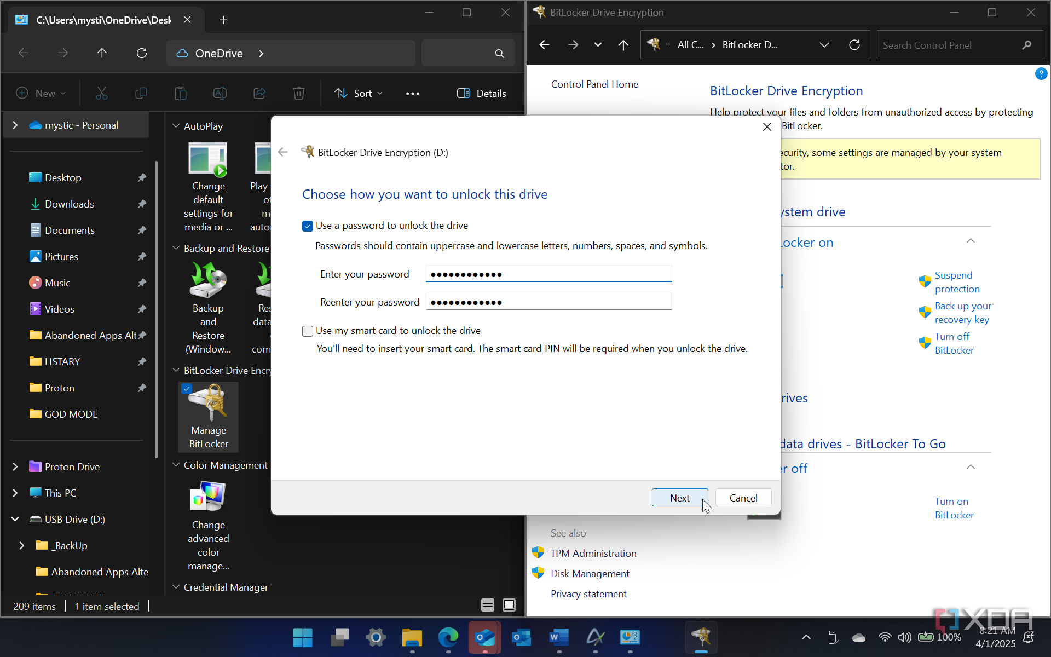Select Pictures in the navigation pane
1051x657 pixels.
click(61, 257)
